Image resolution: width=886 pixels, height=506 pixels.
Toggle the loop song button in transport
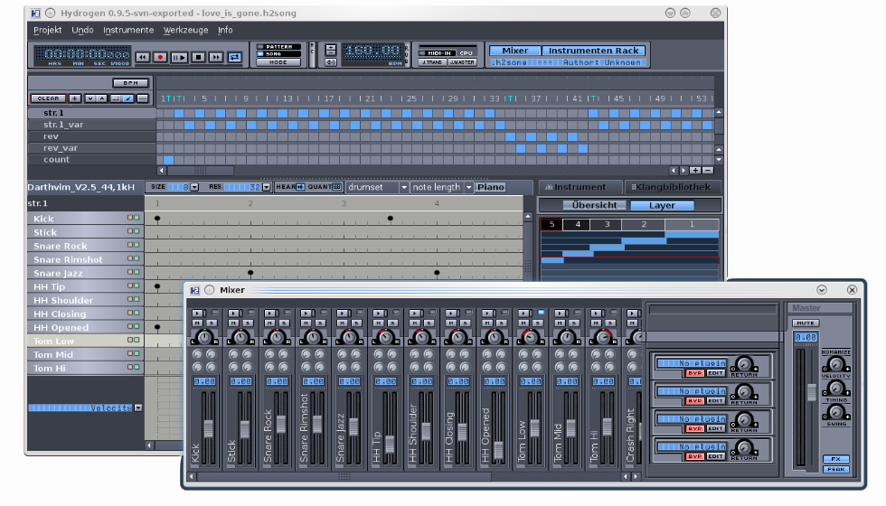234,57
